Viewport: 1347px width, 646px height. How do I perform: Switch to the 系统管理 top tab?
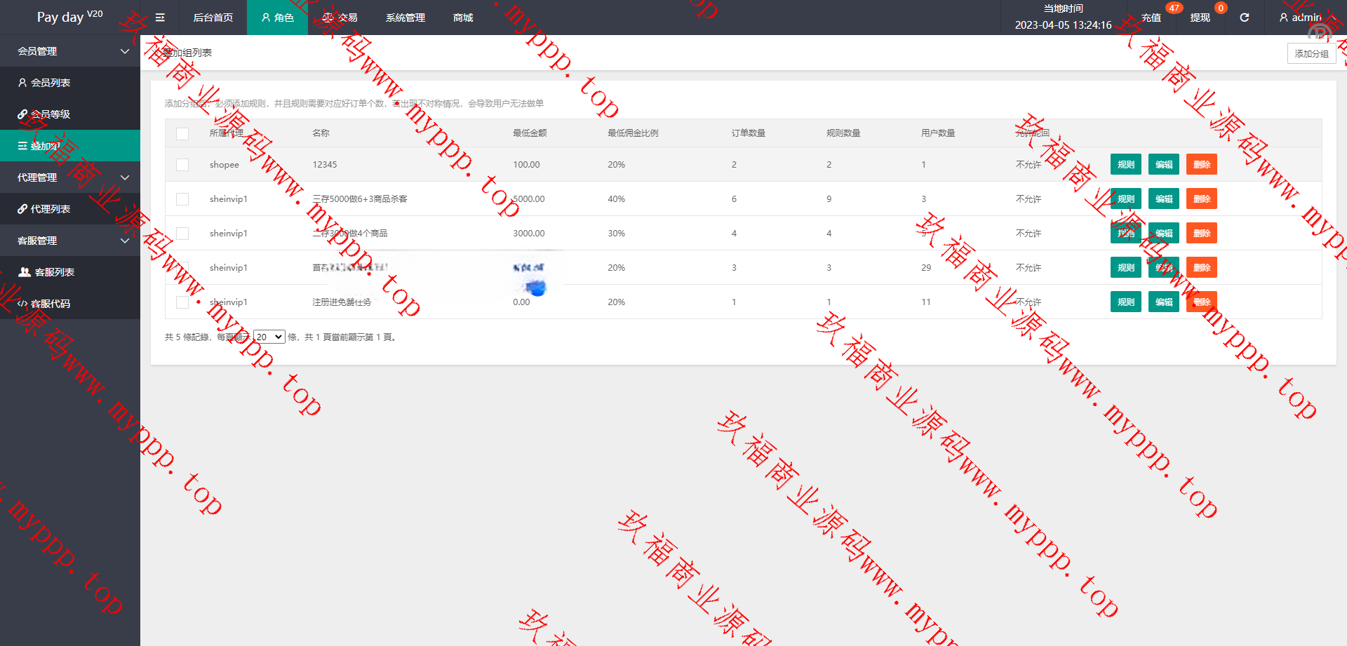405,18
